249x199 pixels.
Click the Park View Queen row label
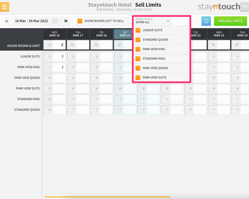[27, 78]
